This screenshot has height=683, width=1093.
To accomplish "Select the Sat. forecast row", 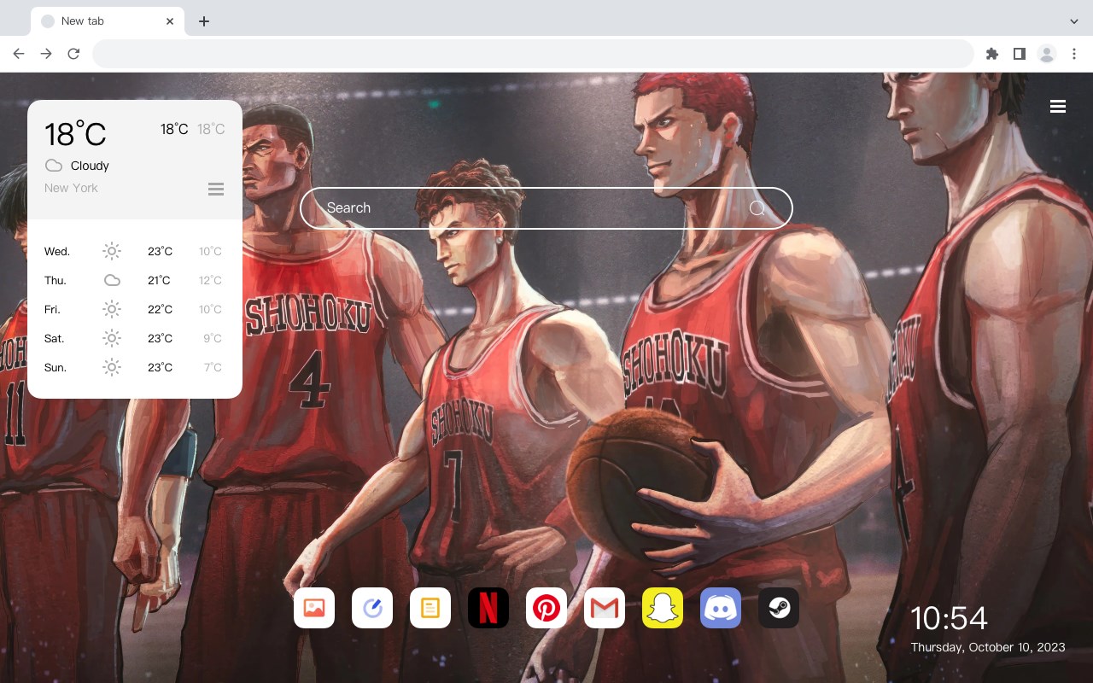I will click(x=134, y=338).
